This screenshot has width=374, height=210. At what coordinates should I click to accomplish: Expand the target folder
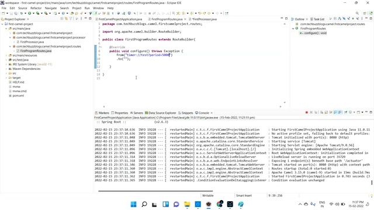tap(6, 78)
